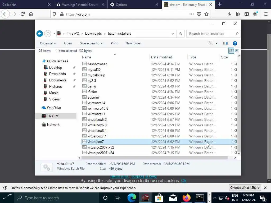Sort files by Name column
The image size is (271, 203).
coord(115,57)
